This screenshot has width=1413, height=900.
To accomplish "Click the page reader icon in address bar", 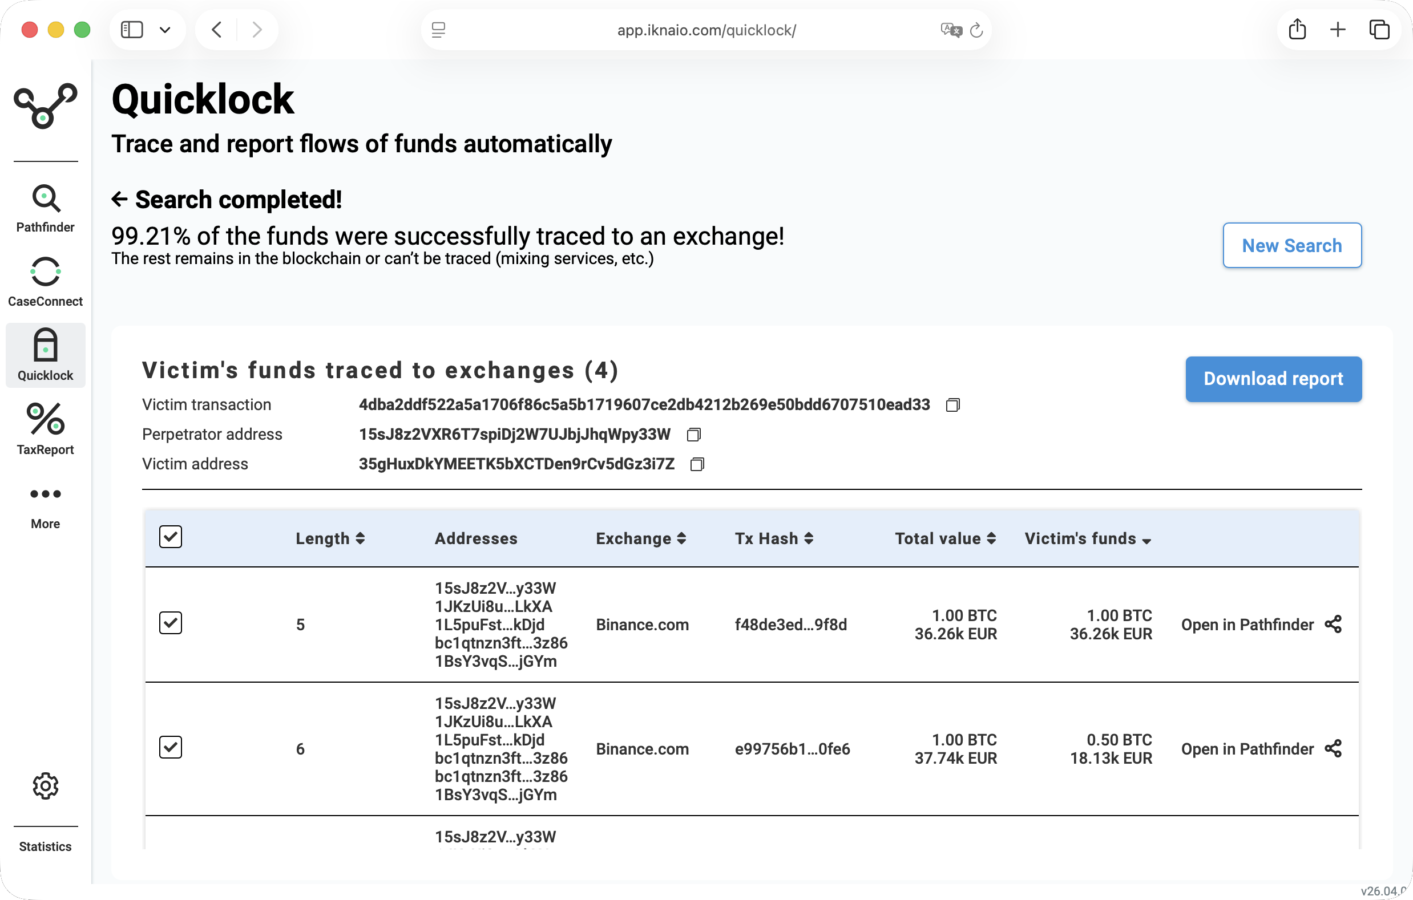I will click(438, 29).
